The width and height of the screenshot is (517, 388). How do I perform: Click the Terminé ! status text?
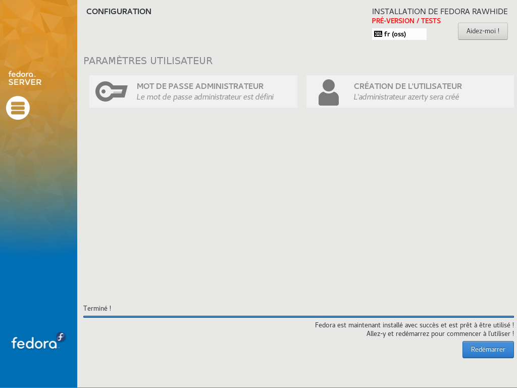pyautogui.click(x=97, y=309)
